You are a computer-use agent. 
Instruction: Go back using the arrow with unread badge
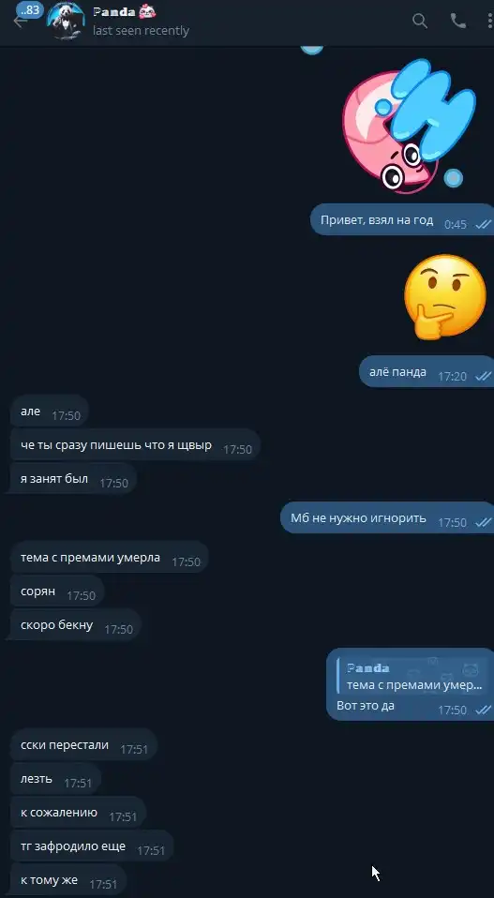tap(21, 22)
